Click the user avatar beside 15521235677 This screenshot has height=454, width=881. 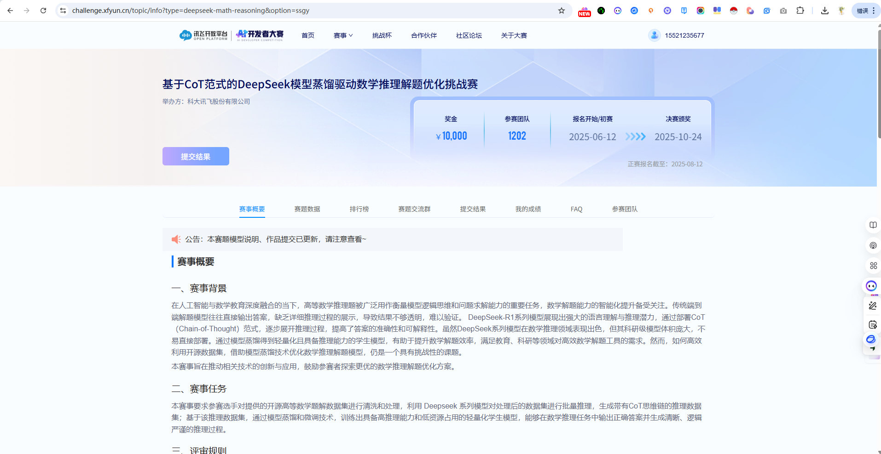pos(655,35)
